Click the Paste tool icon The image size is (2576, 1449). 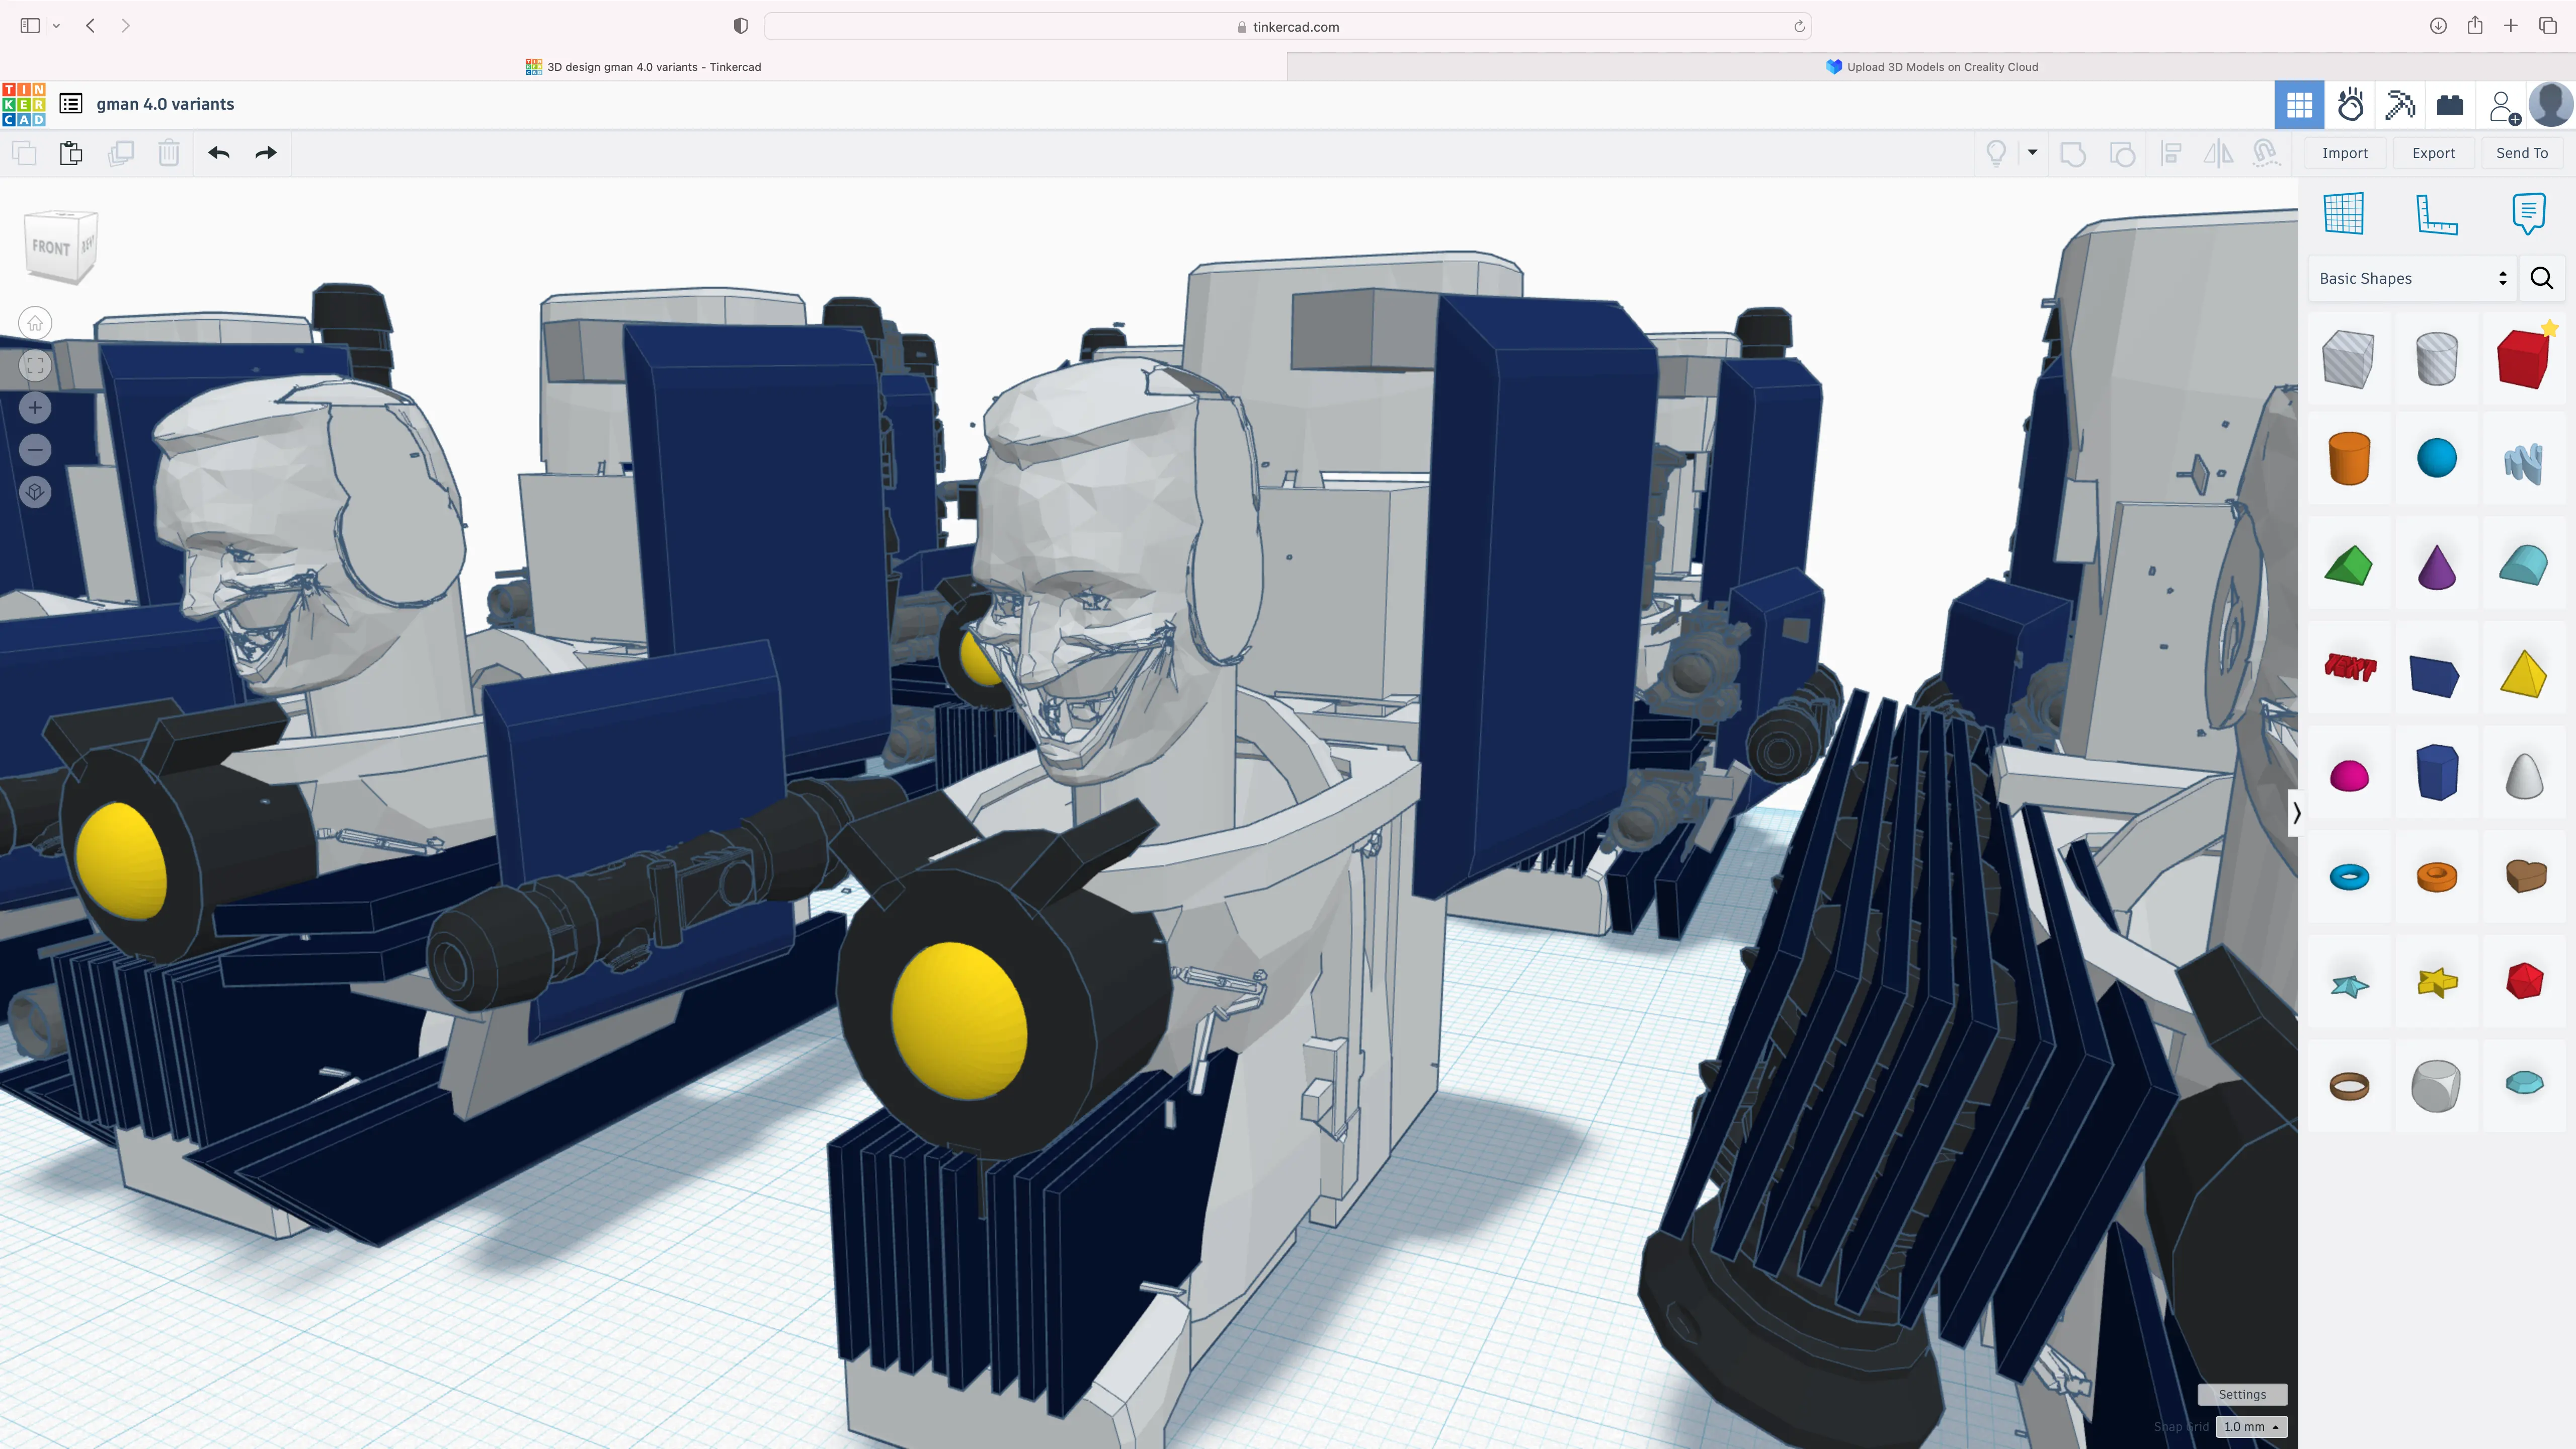click(x=71, y=153)
